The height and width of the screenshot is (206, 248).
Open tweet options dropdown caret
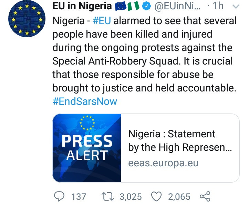coord(236,6)
